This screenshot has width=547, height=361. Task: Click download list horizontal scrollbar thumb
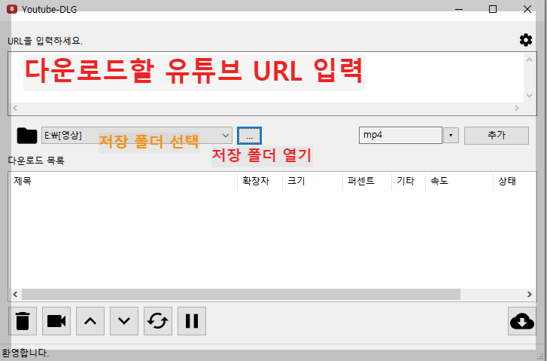(x=241, y=294)
